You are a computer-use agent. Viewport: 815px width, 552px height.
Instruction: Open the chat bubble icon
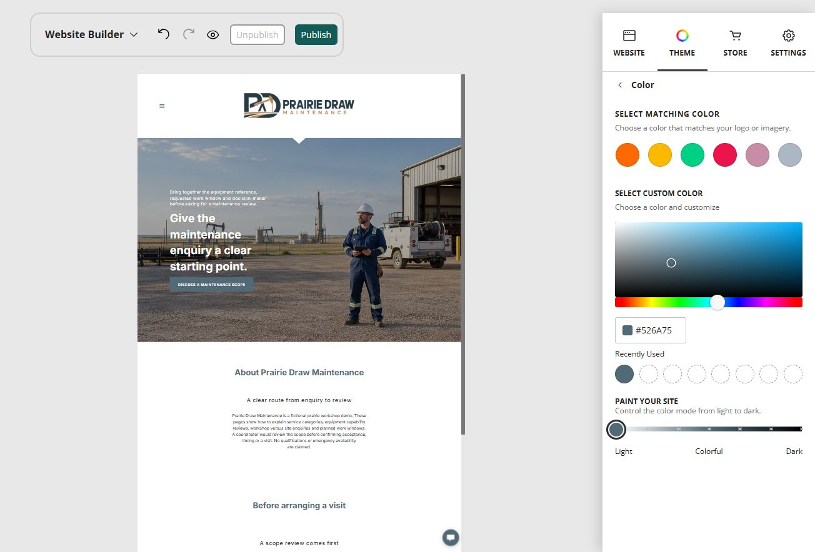(x=451, y=538)
